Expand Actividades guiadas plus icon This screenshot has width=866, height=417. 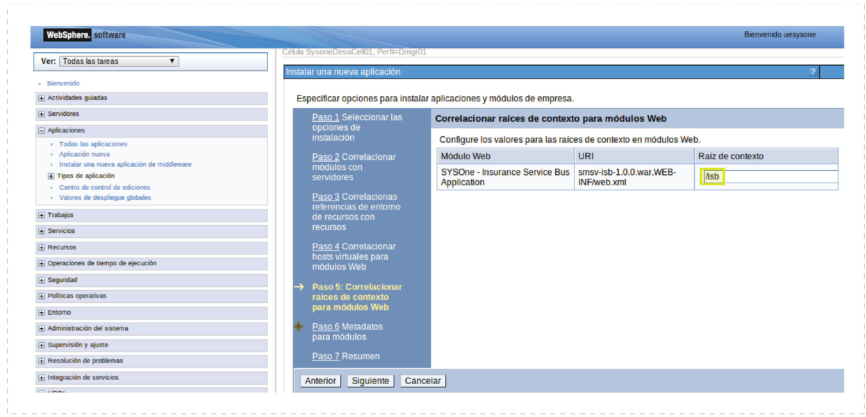point(41,98)
